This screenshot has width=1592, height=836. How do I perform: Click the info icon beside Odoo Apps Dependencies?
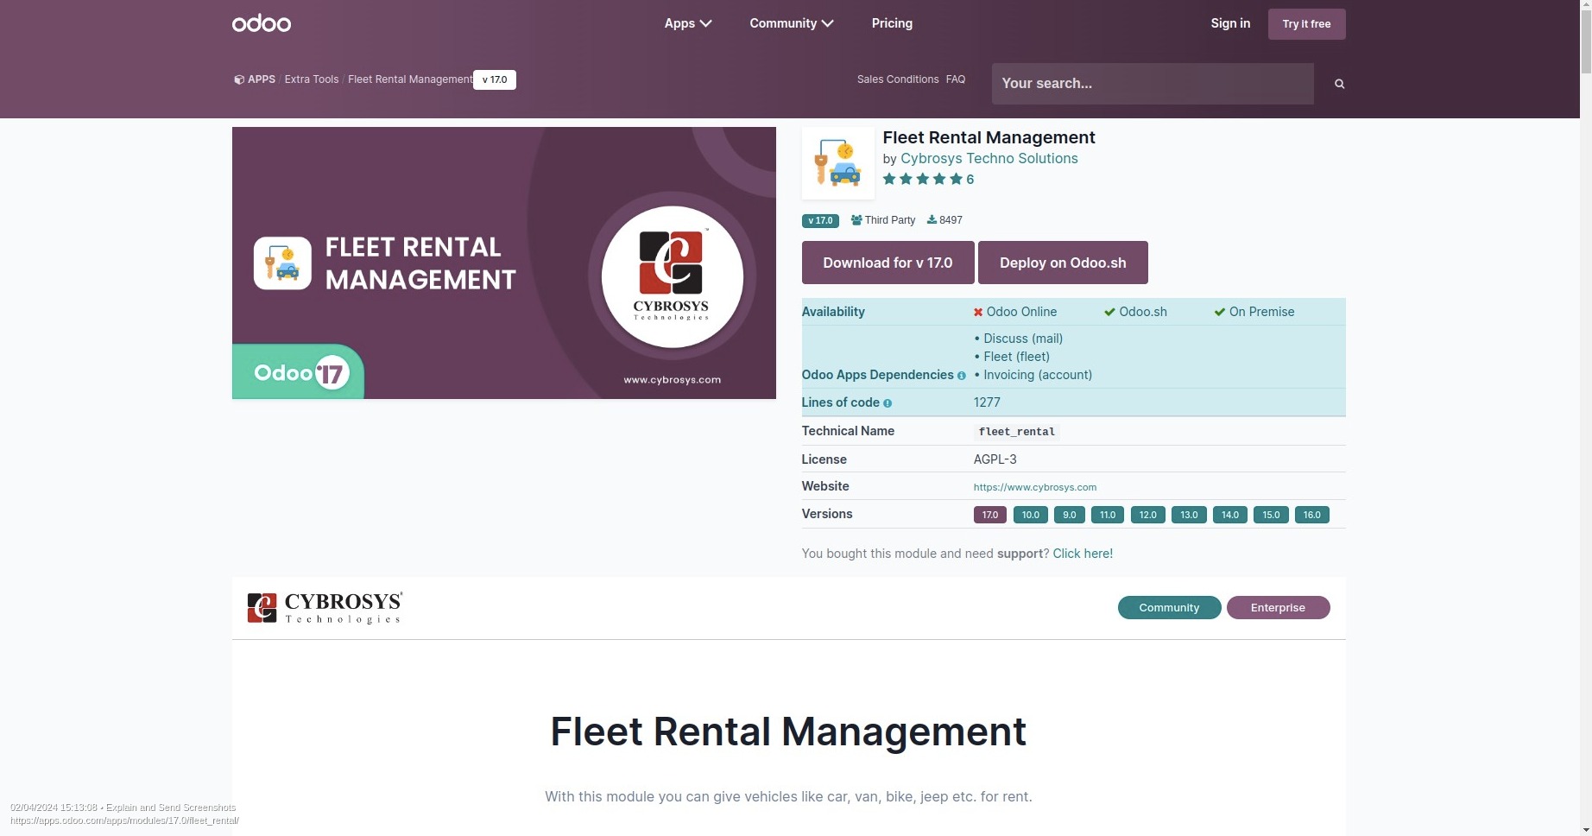[x=961, y=376]
